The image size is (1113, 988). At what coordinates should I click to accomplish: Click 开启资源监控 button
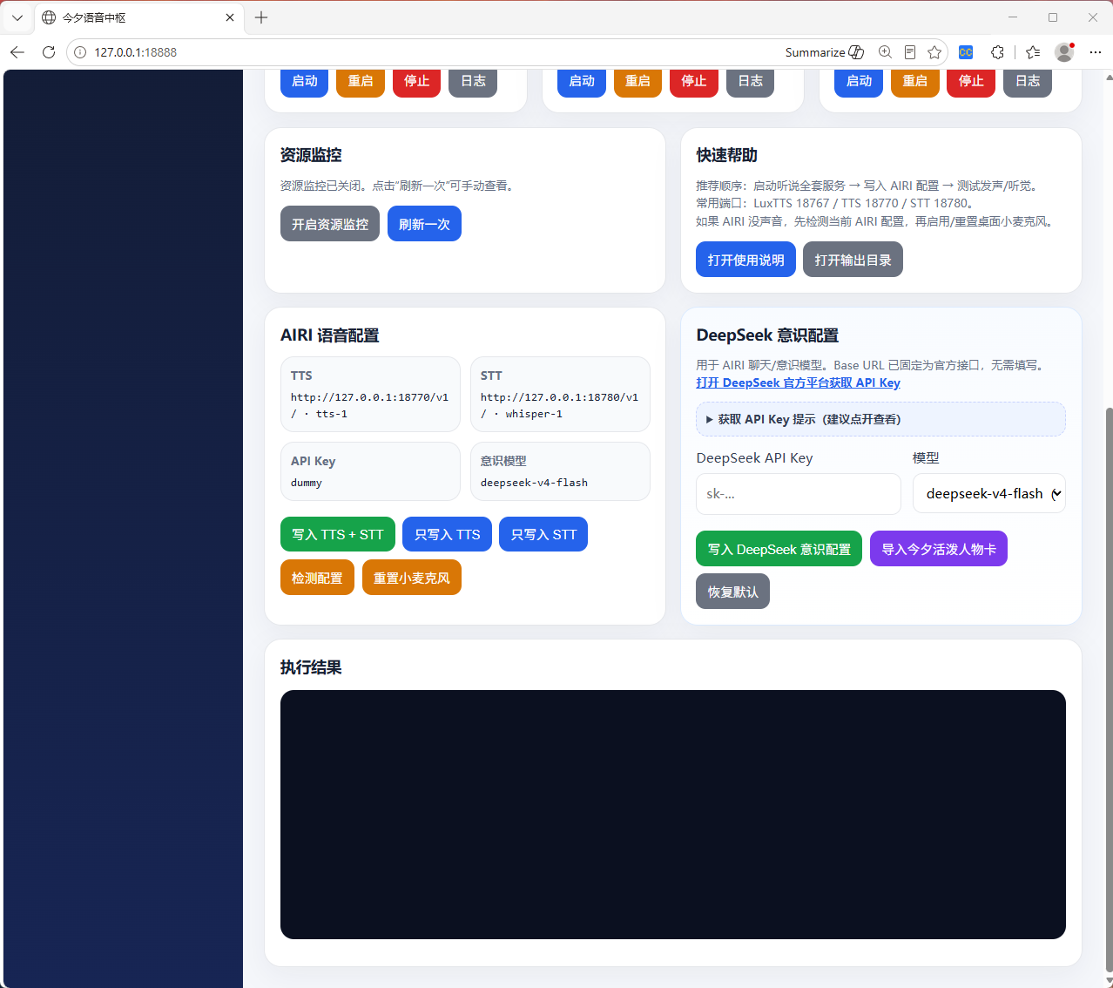click(330, 224)
